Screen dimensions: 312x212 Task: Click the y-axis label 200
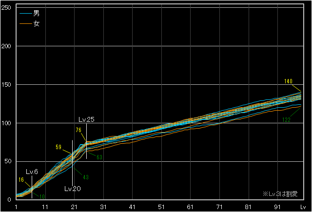(x=6, y=46)
